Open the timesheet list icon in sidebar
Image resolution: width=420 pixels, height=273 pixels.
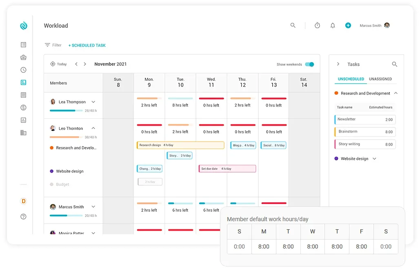(23, 45)
